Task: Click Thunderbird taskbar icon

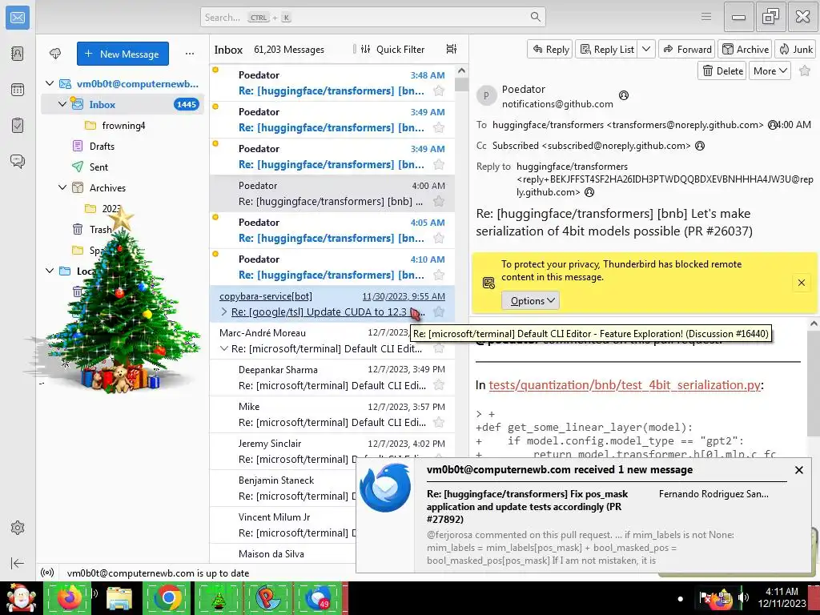Action: tap(318, 598)
